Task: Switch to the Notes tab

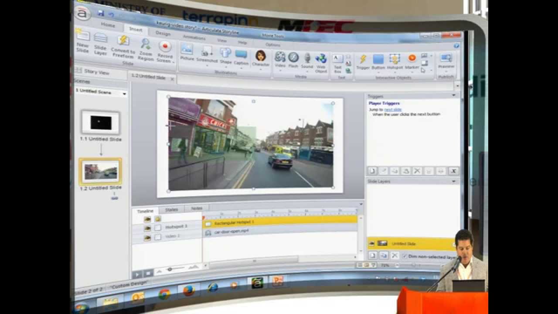Action: pos(197,208)
